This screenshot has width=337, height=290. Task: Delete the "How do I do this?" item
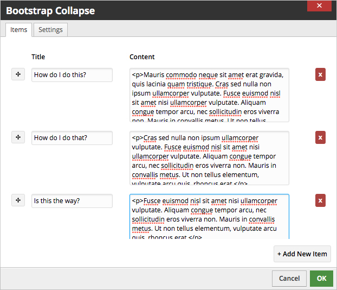[x=320, y=75]
